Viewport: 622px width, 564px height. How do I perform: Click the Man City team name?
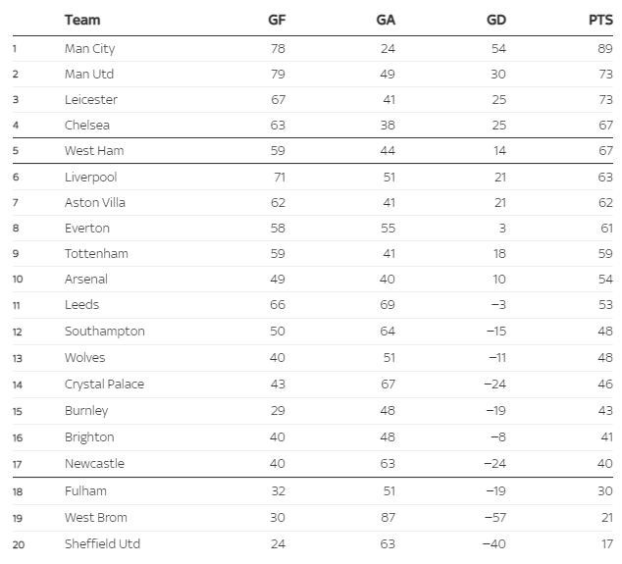(x=89, y=48)
